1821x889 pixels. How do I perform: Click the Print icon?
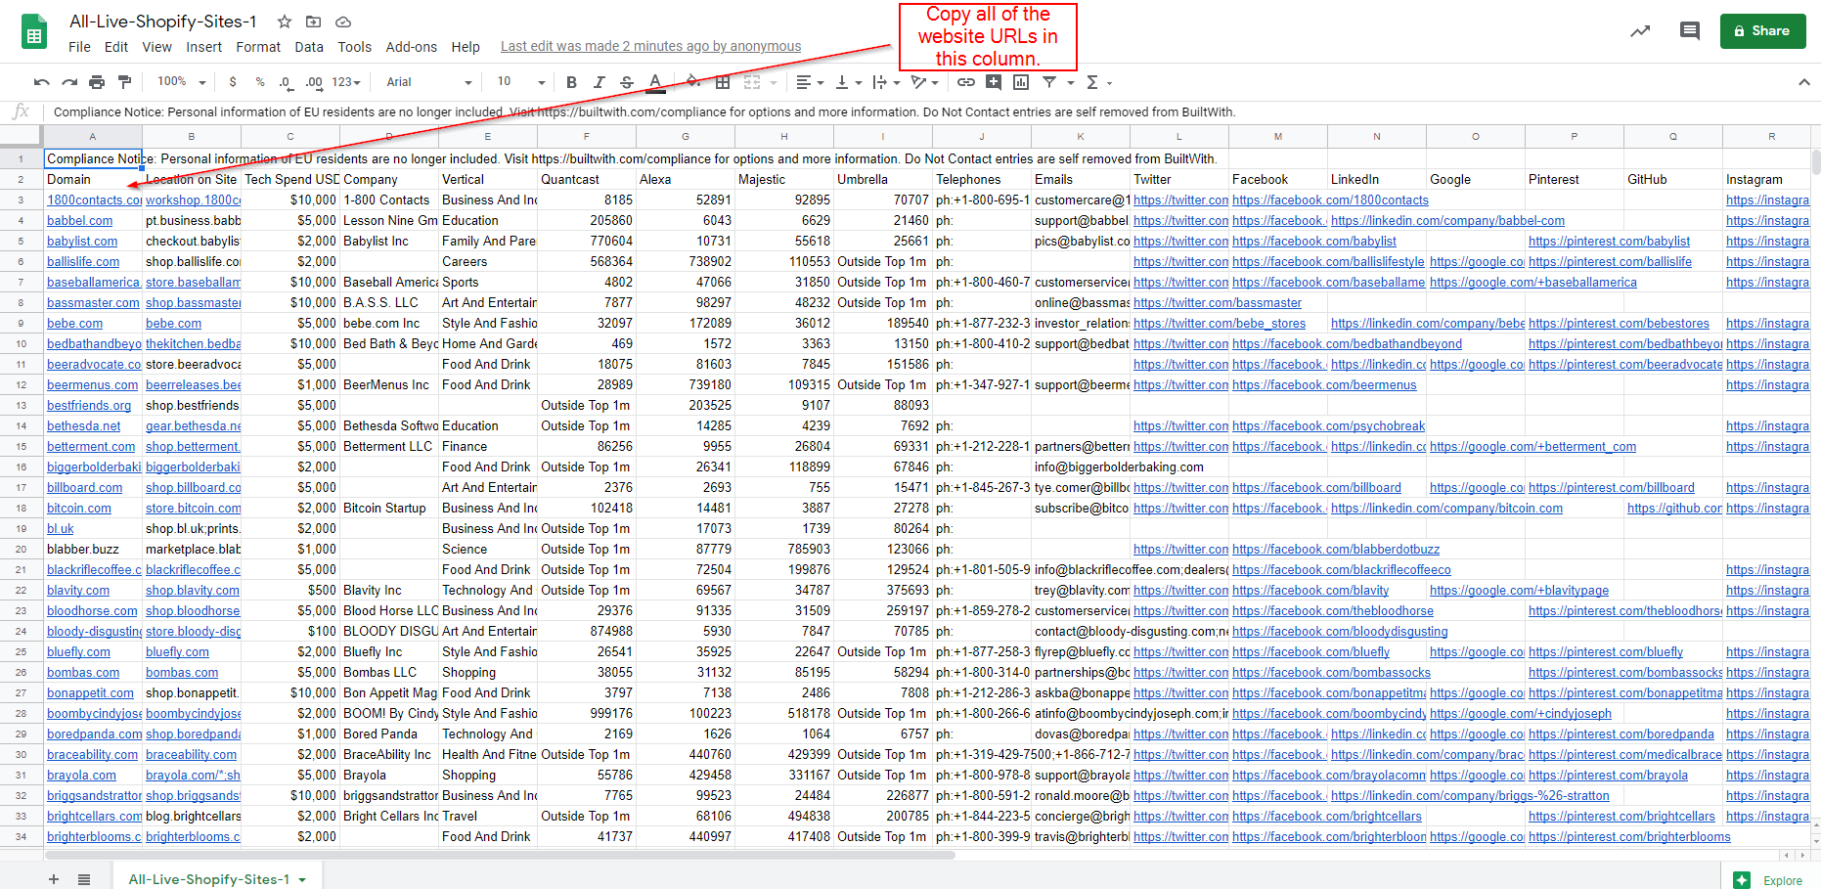97,82
